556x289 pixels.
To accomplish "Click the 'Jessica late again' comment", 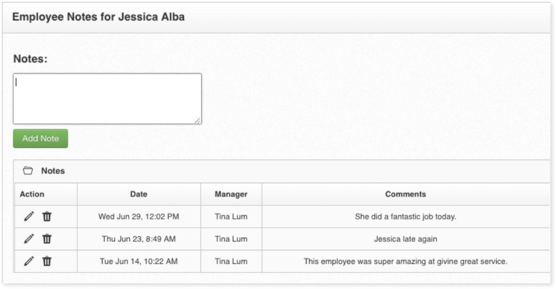I will 405,239.
